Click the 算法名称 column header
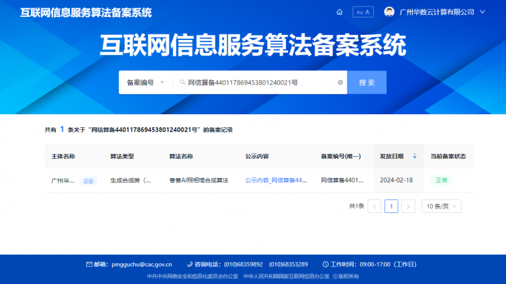Viewport: 506px width, 284px height. (x=181, y=156)
